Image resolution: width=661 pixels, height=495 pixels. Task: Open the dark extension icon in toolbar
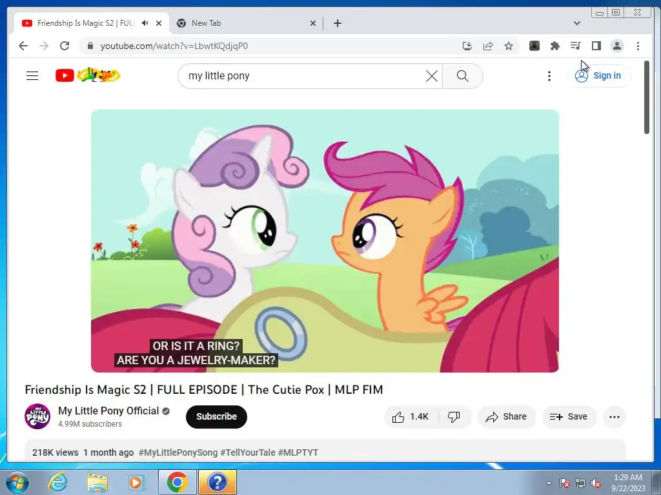click(x=534, y=46)
